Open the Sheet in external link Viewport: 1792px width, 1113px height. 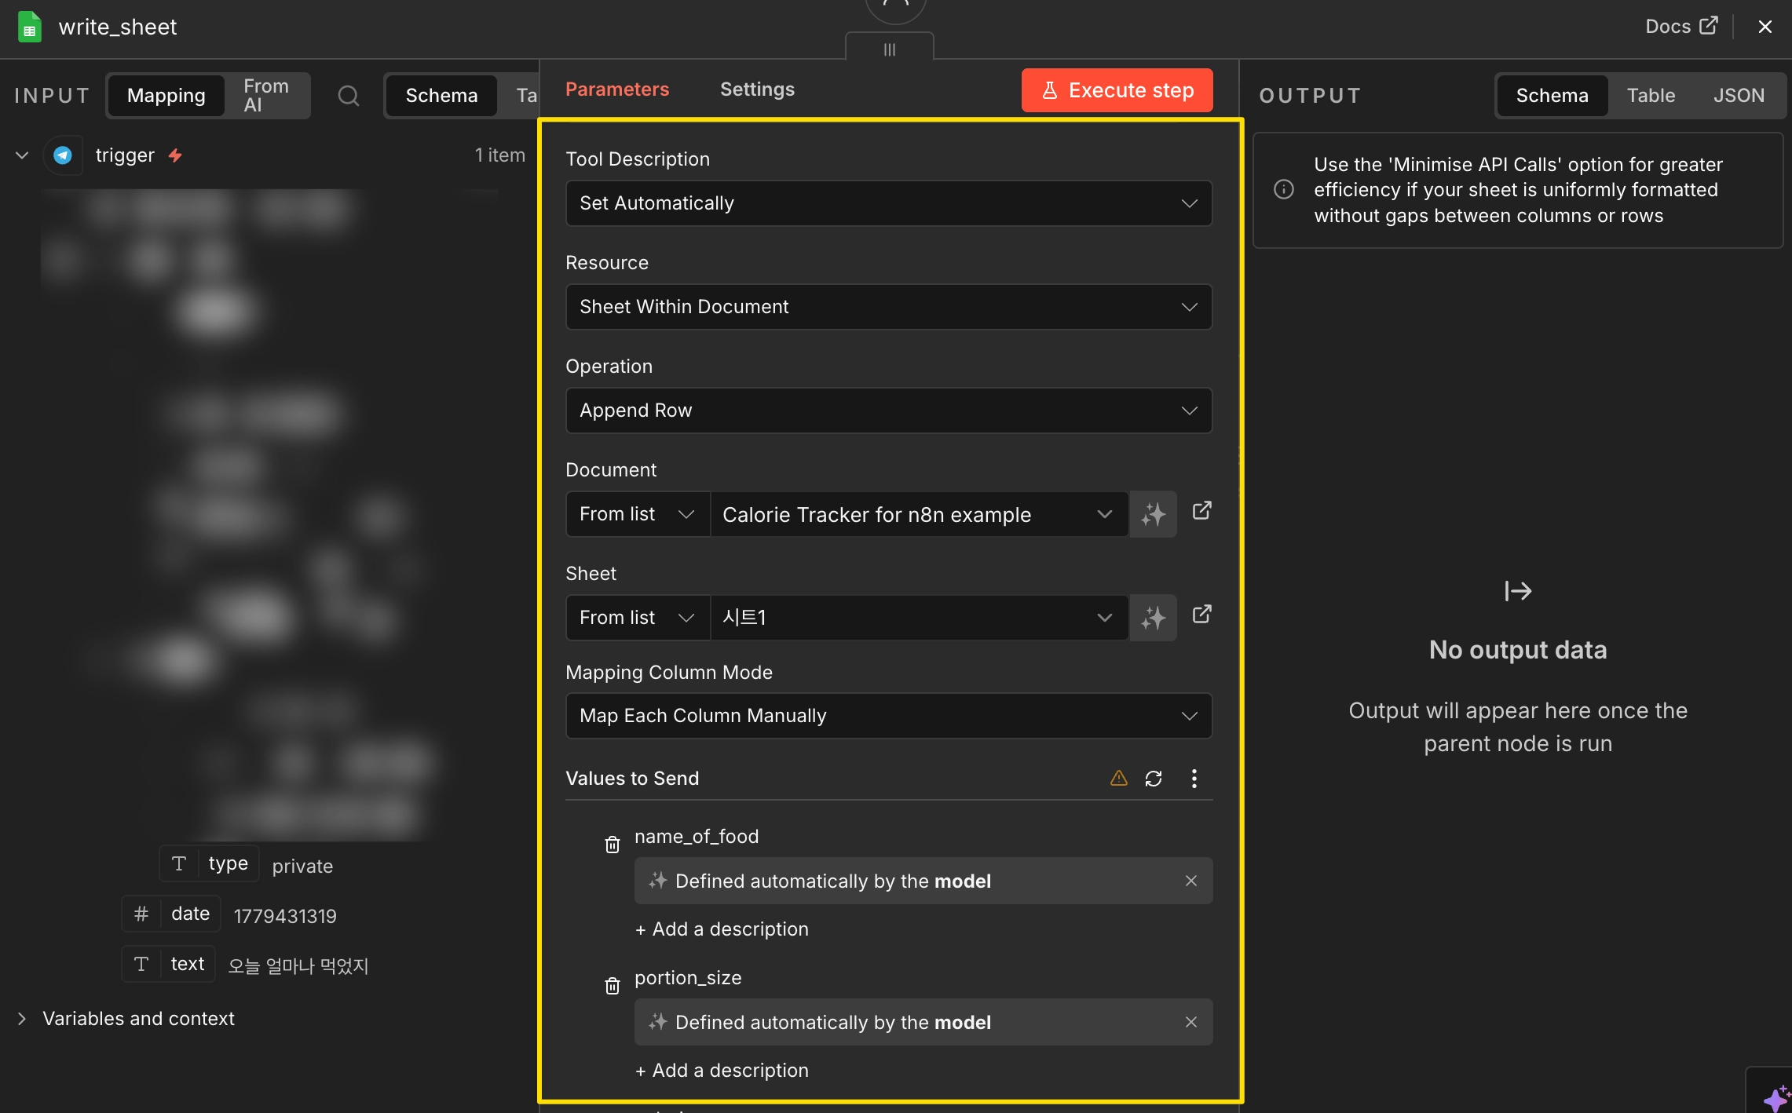[1201, 615]
